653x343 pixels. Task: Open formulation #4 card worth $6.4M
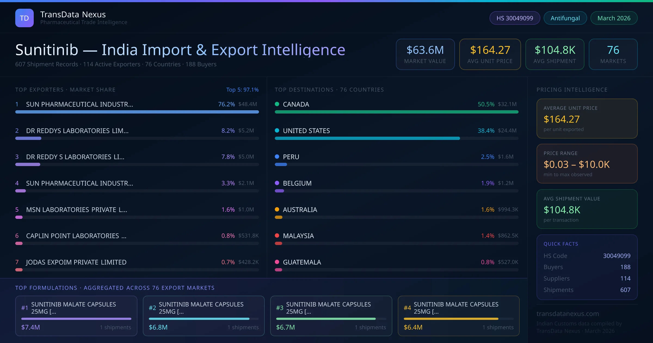pyautogui.click(x=458, y=316)
